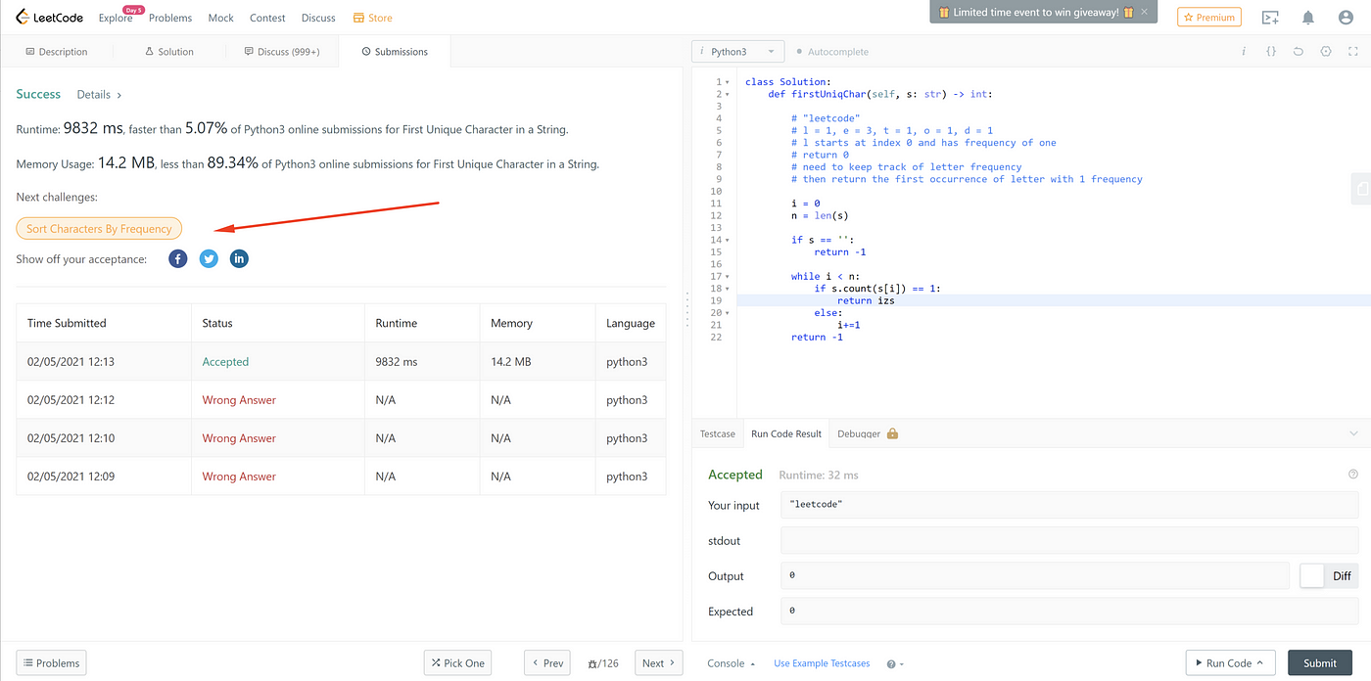Open Contest in the navigation bar
The height and width of the screenshot is (681, 1371).
click(267, 18)
